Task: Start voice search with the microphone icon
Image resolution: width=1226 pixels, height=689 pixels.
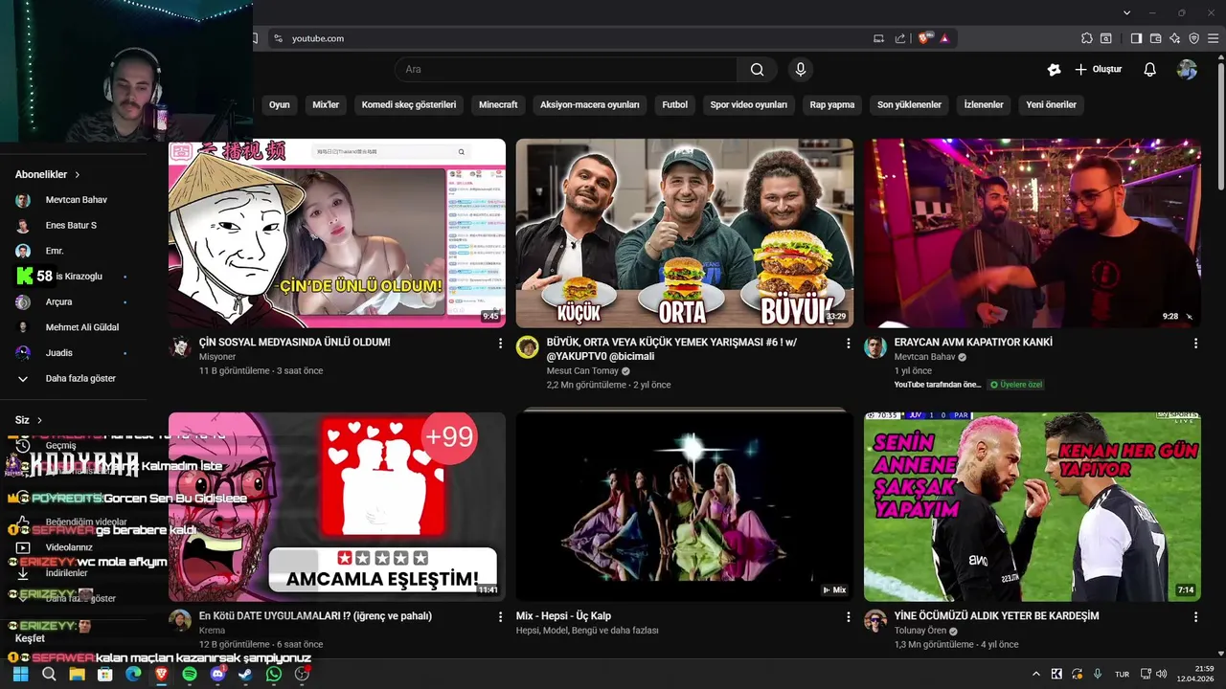Action: pos(801,69)
